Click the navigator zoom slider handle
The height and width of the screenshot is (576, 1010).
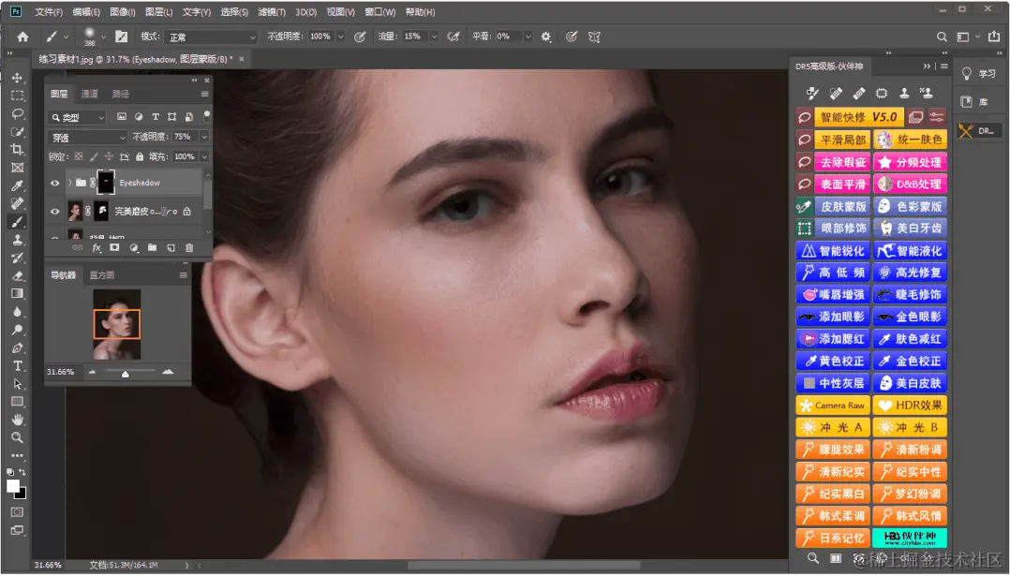click(x=125, y=373)
